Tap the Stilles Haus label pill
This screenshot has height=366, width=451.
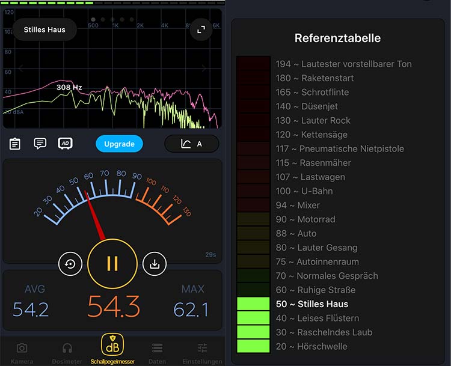(x=44, y=29)
